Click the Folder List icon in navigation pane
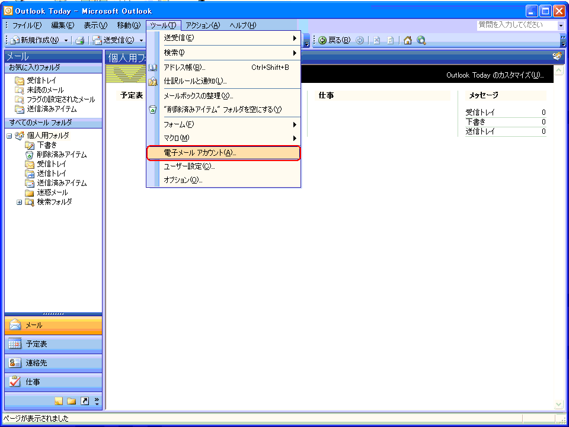The width and height of the screenshot is (569, 427). pos(72,401)
